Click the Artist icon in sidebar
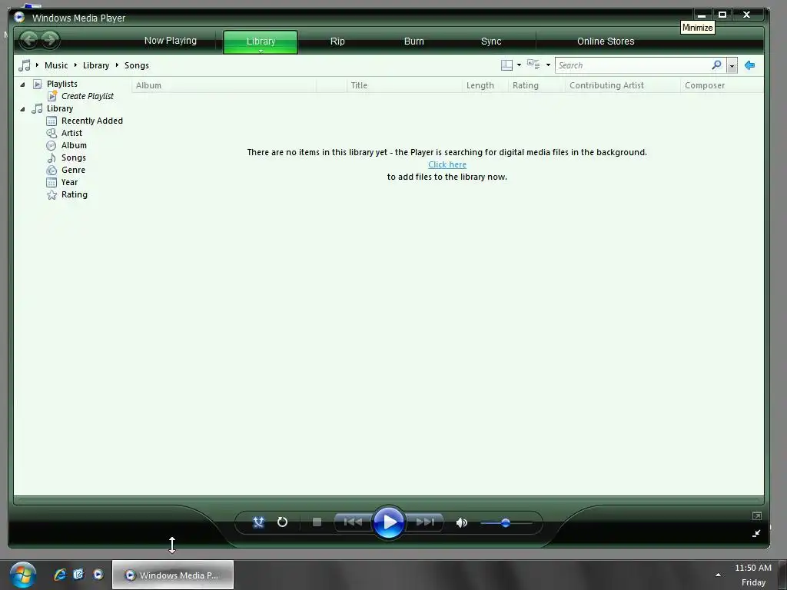787x590 pixels. pyautogui.click(x=51, y=133)
